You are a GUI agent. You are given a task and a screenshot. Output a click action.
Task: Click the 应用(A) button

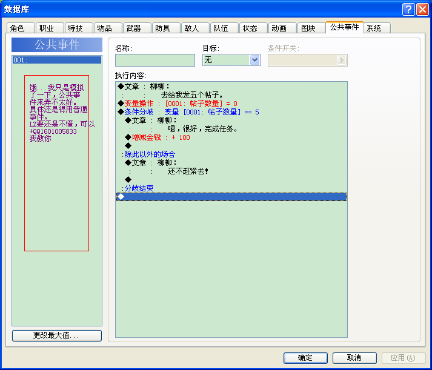click(x=404, y=358)
